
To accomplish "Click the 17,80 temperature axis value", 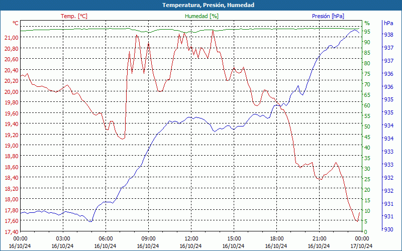I will click(x=12, y=210).
